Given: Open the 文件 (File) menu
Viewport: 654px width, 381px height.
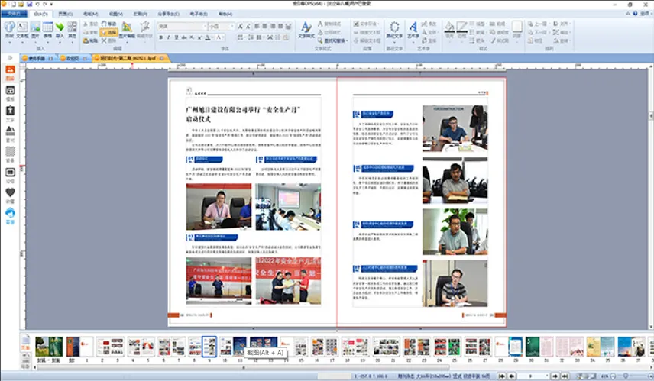Looking at the screenshot, I should [x=13, y=14].
